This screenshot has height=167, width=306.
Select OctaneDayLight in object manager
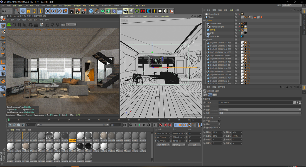pyautogui.click(x=217, y=27)
